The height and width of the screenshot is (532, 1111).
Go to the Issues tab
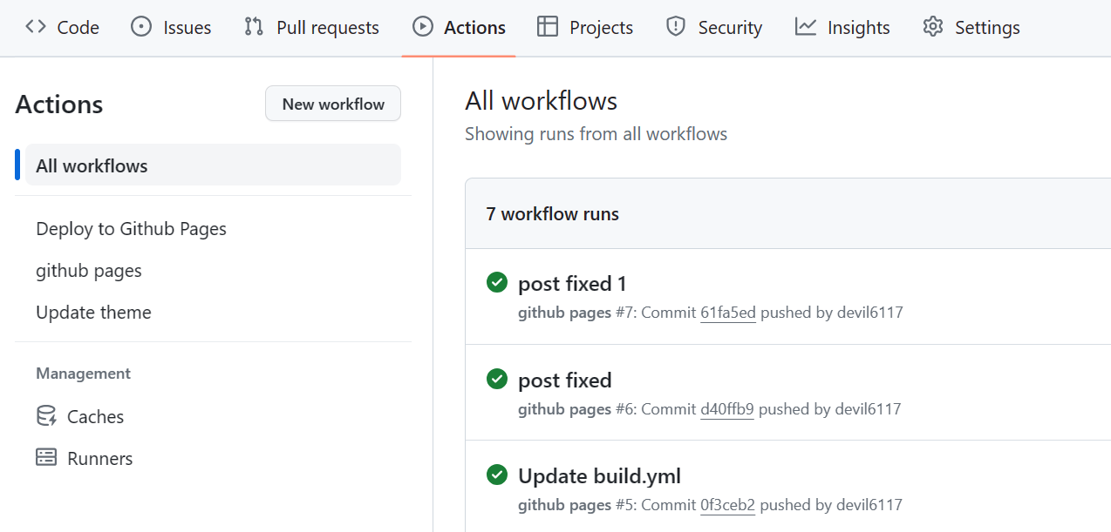point(171,28)
